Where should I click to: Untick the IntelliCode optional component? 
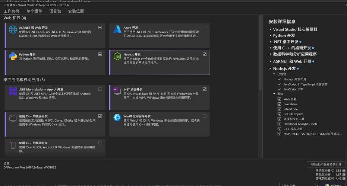point(280,109)
